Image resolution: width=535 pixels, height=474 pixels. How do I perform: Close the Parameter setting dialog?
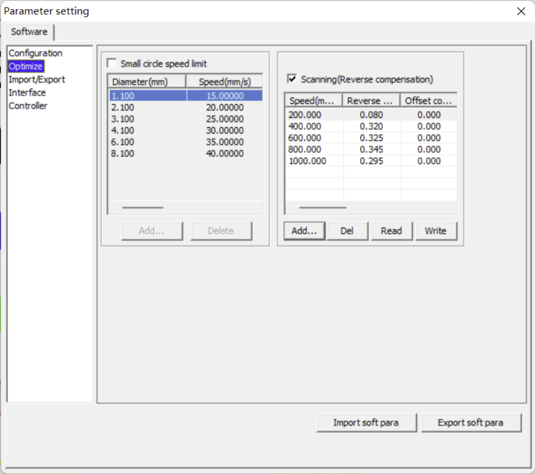(x=520, y=11)
